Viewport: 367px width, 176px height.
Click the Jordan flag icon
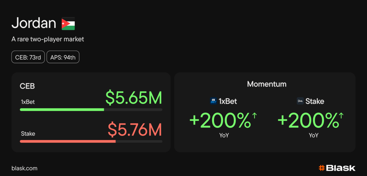[x=68, y=23]
